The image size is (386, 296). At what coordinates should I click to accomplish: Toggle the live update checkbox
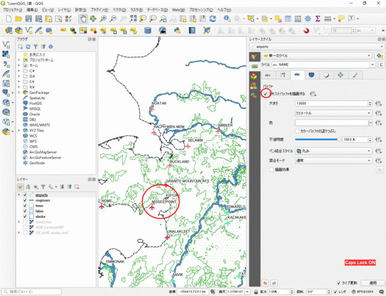[338, 282]
